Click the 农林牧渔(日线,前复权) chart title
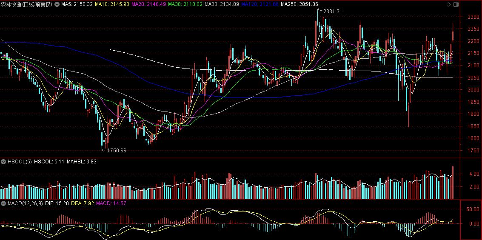Image resolution: width=482 pixels, height=240 pixels. click(x=27, y=4)
